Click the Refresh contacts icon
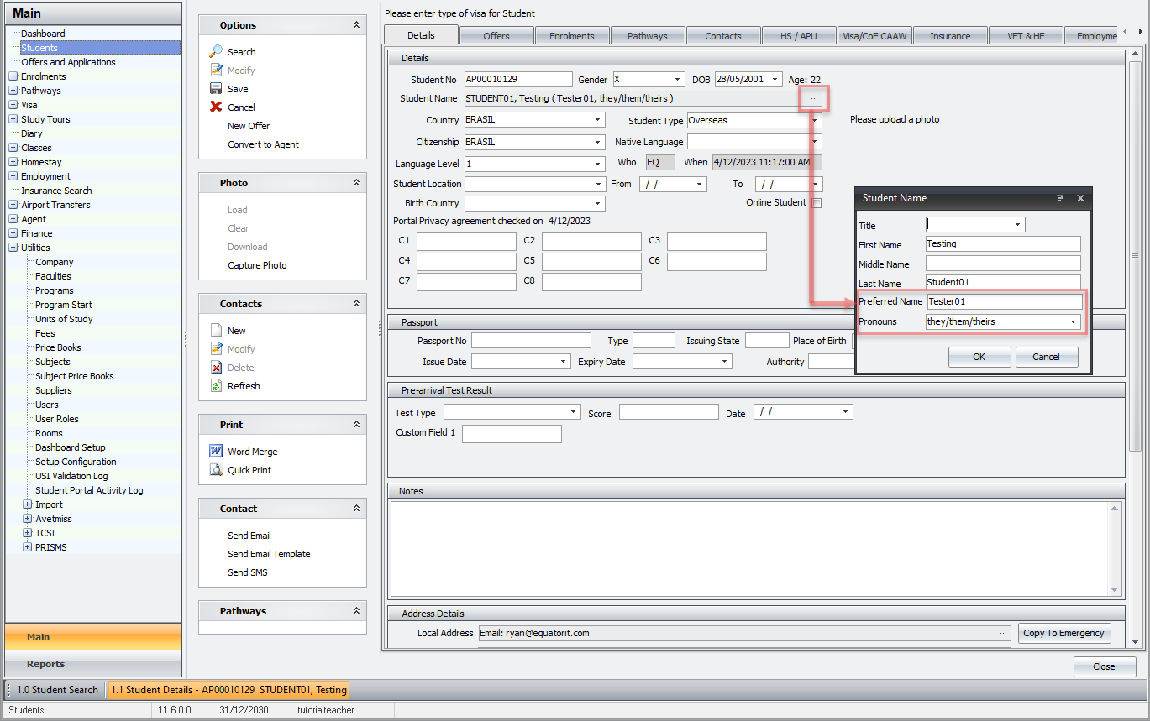The width and height of the screenshot is (1150, 721). [x=216, y=386]
